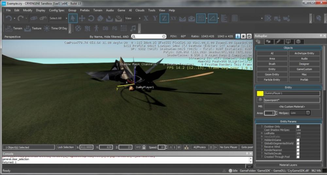327x175 pixels.
Task: Lock movement to the Z axis
Action: (164, 18)
